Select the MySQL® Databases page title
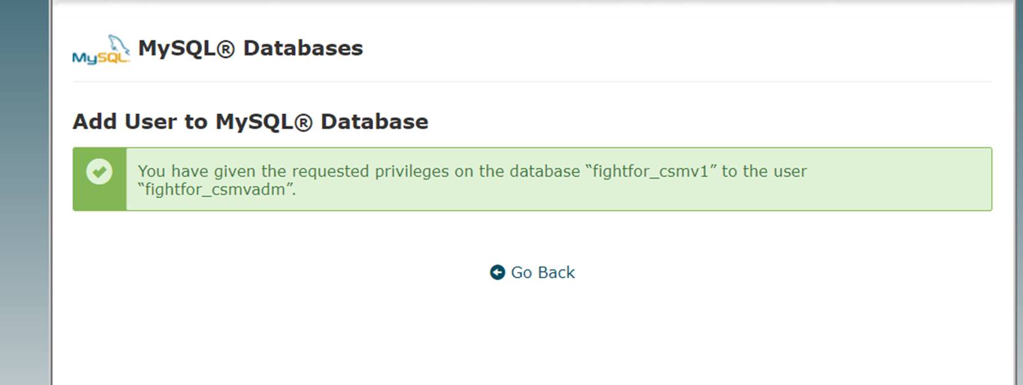Image resolution: width=1023 pixels, height=385 pixels. tap(250, 48)
